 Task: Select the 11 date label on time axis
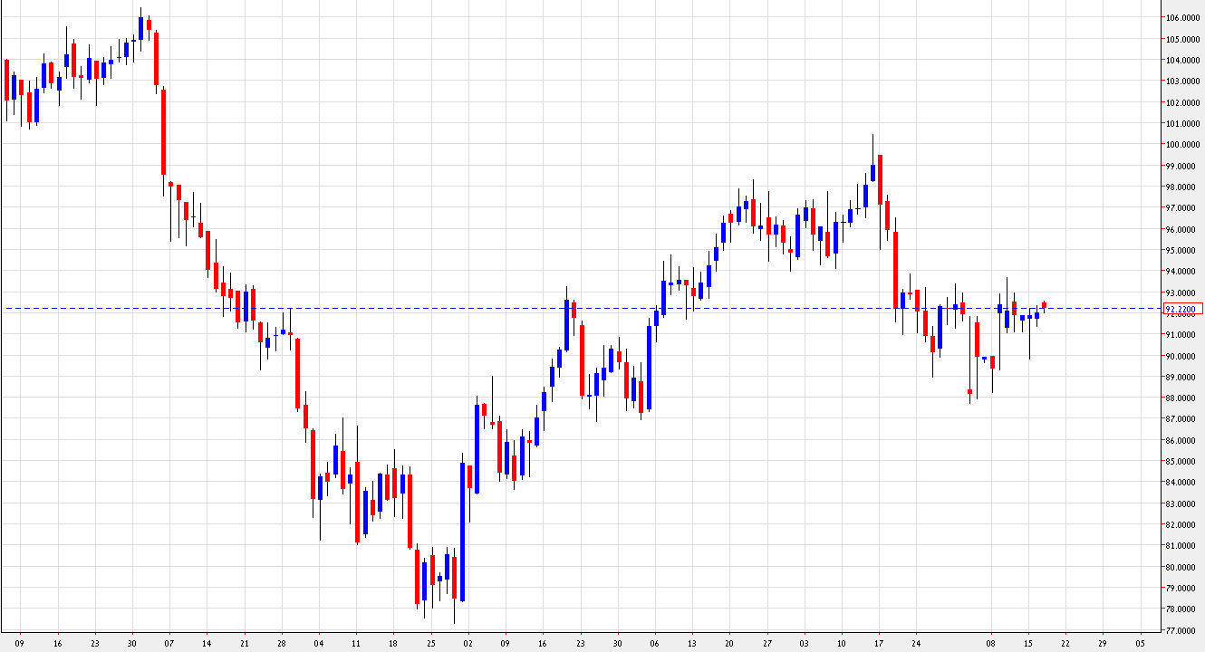[x=355, y=642]
